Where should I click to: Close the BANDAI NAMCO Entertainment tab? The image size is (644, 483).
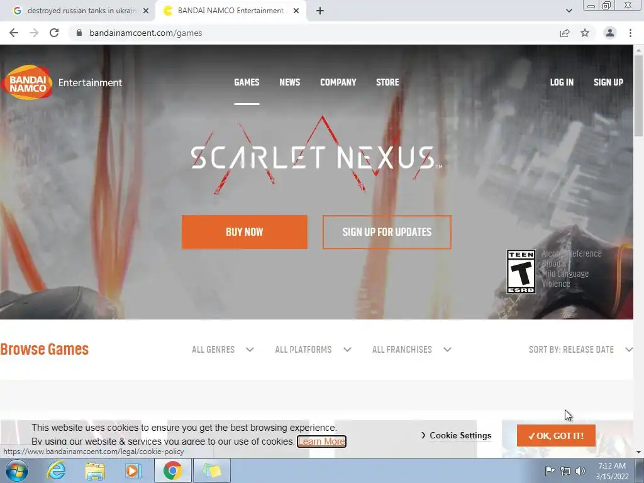(296, 11)
